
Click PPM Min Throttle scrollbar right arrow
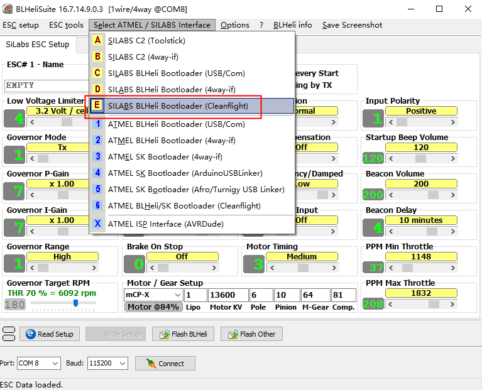(x=453, y=268)
